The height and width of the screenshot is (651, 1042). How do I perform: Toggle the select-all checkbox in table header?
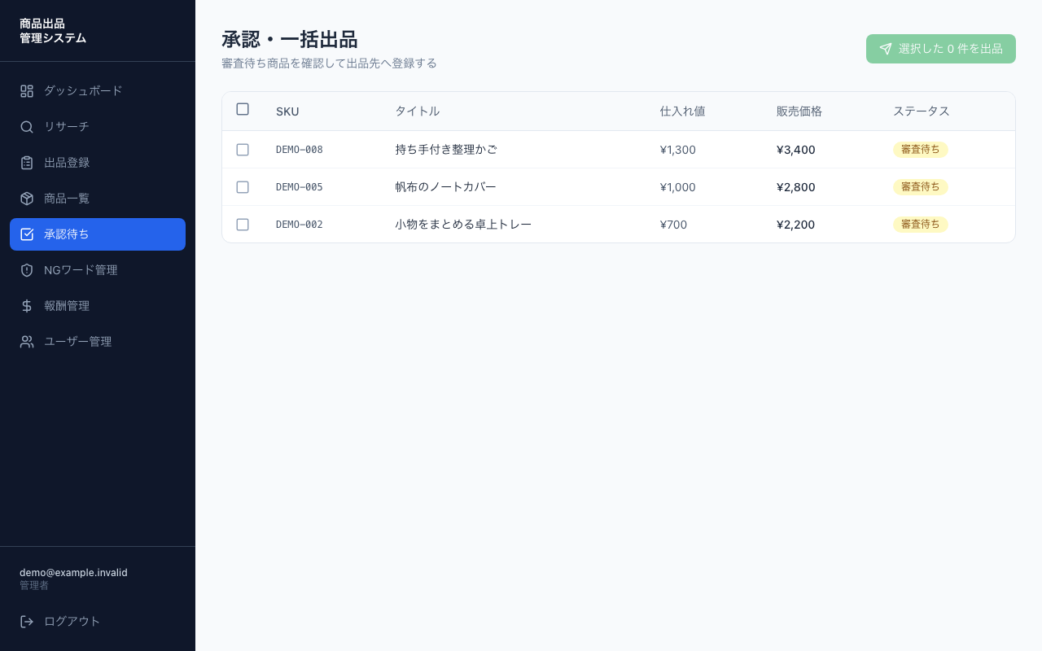pos(243,109)
